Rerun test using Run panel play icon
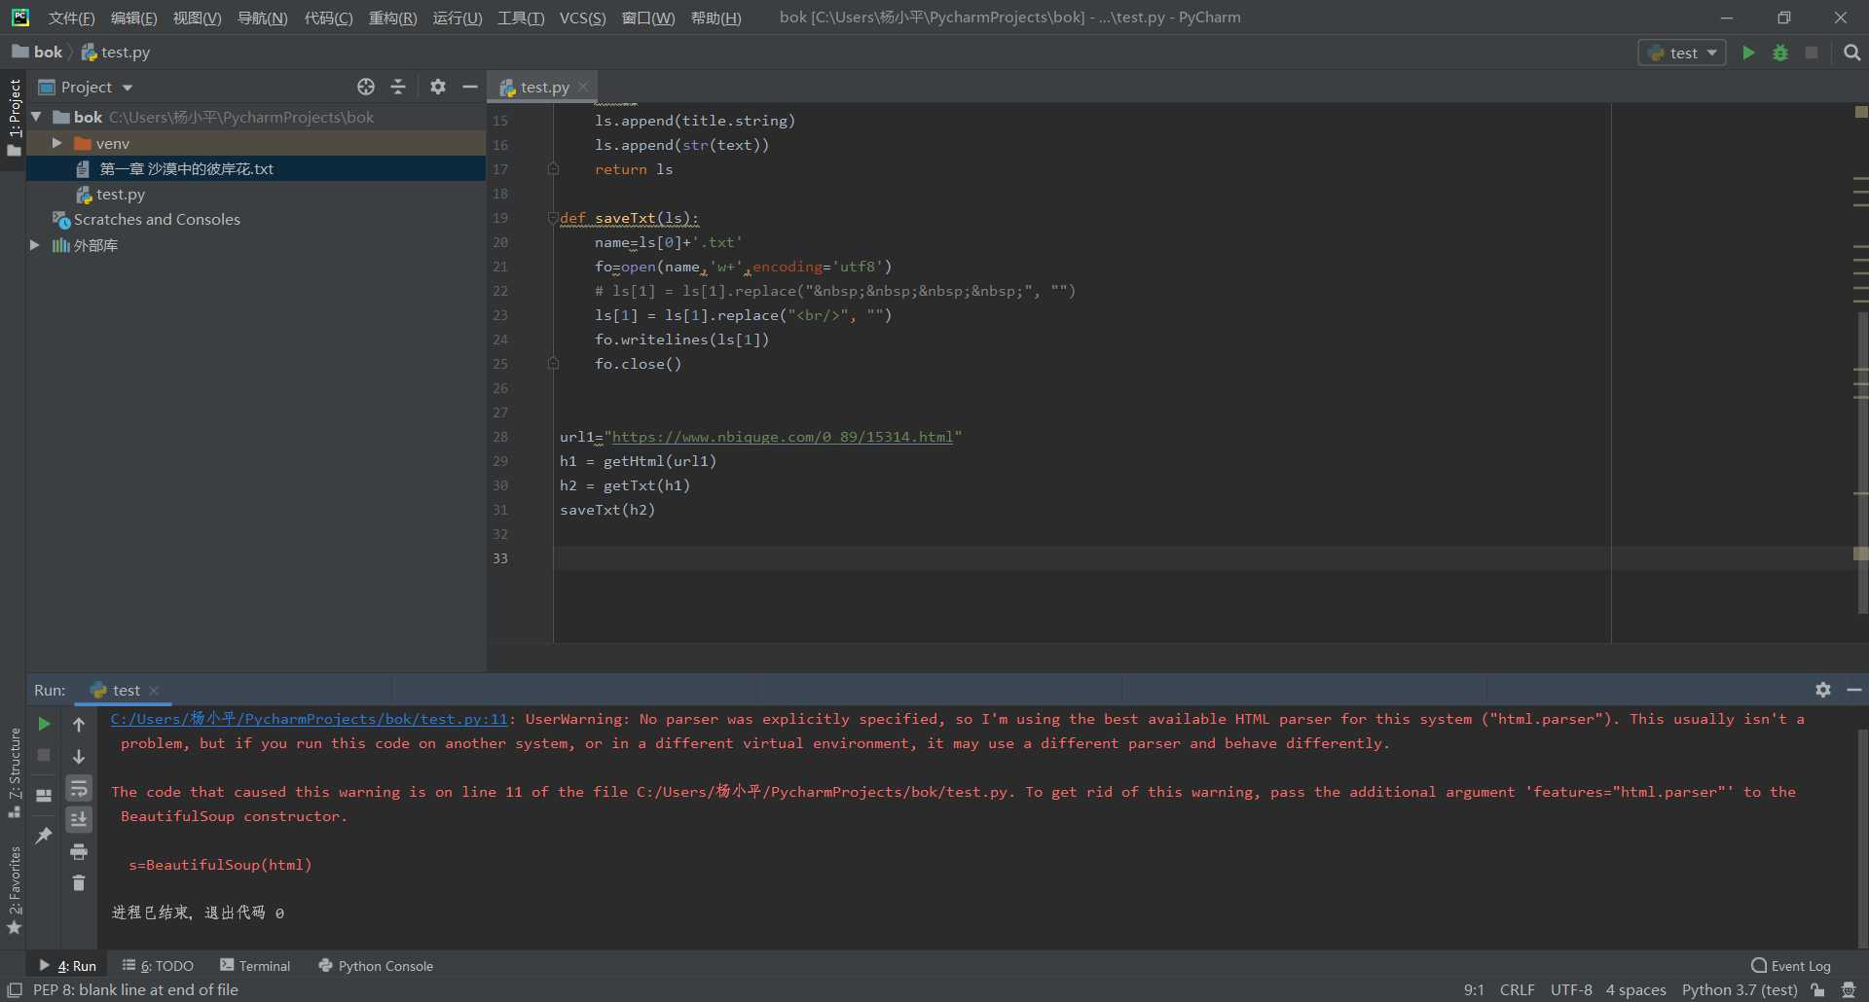Screen dimensions: 1869x1002 [x=44, y=724]
